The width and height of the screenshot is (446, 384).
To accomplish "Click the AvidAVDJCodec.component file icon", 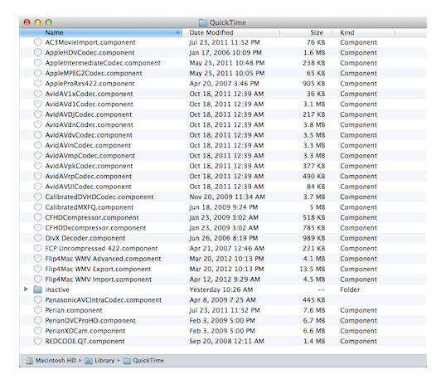I will tap(38, 114).
